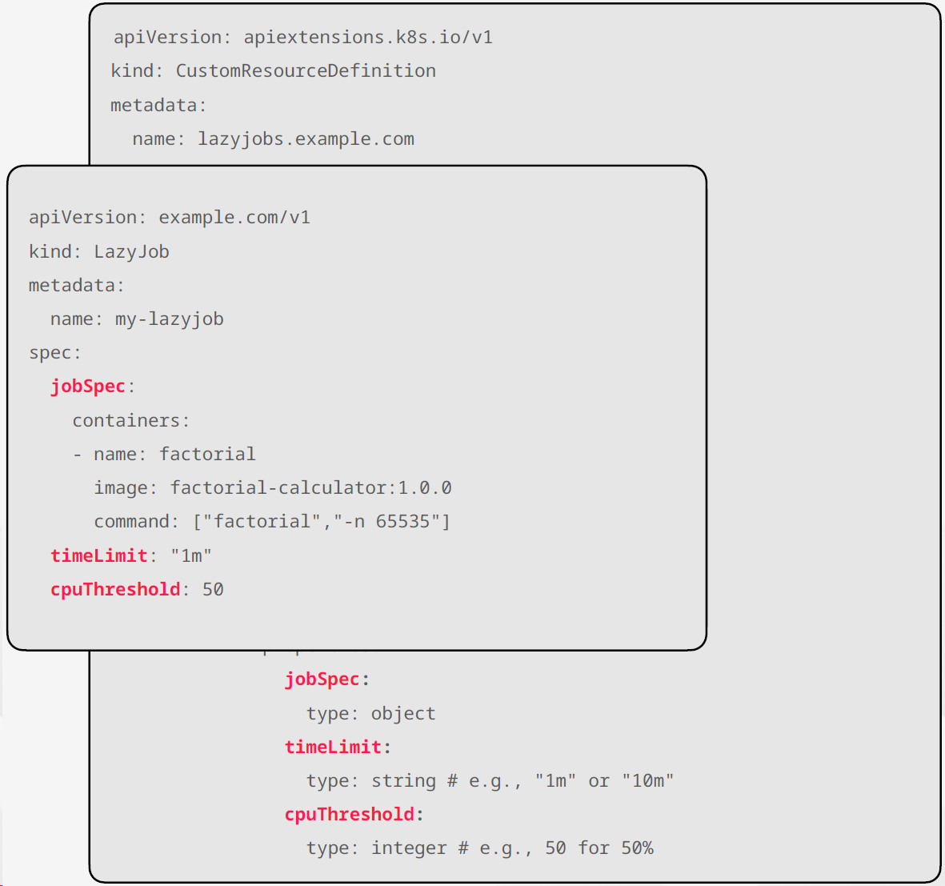The image size is (945, 886).
Task: Click the example.com/v1 apiVersion value
Action: coord(234,218)
